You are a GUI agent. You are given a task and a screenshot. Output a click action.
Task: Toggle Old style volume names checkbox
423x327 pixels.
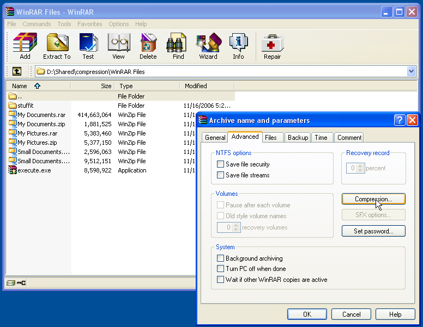(x=220, y=216)
